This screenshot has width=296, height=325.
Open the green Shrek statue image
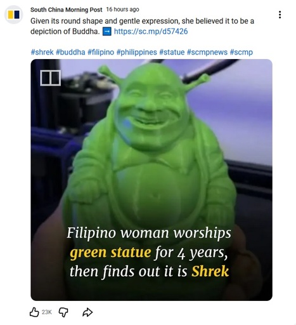pyautogui.click(x=151, y=180)
